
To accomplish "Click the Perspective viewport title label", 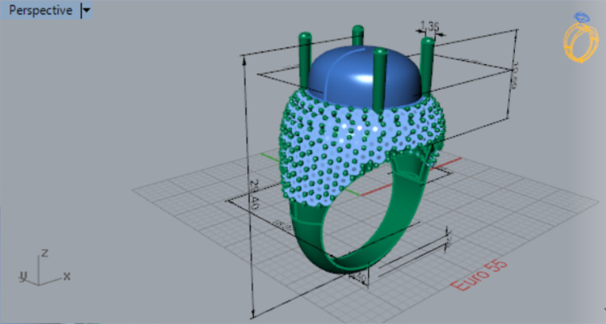I will click(41, 10).
